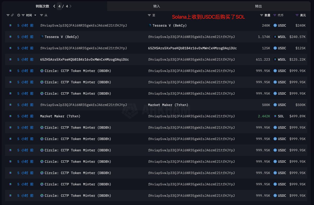
Task: Open the 数量 column filter
Action: coord(262,15)
